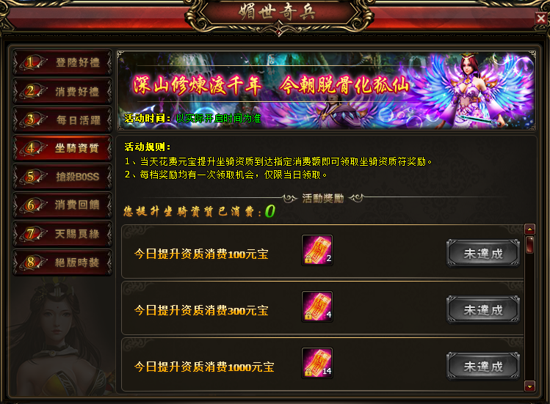Close the 媚世奇兵 event window
Image resolution: width=550 pixels, height=404 pixels.
(x=541, y=18)
